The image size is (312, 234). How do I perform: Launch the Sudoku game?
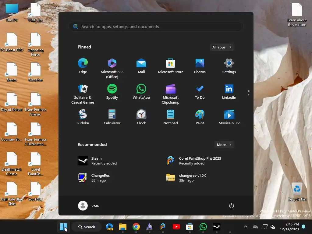point(83,117)
